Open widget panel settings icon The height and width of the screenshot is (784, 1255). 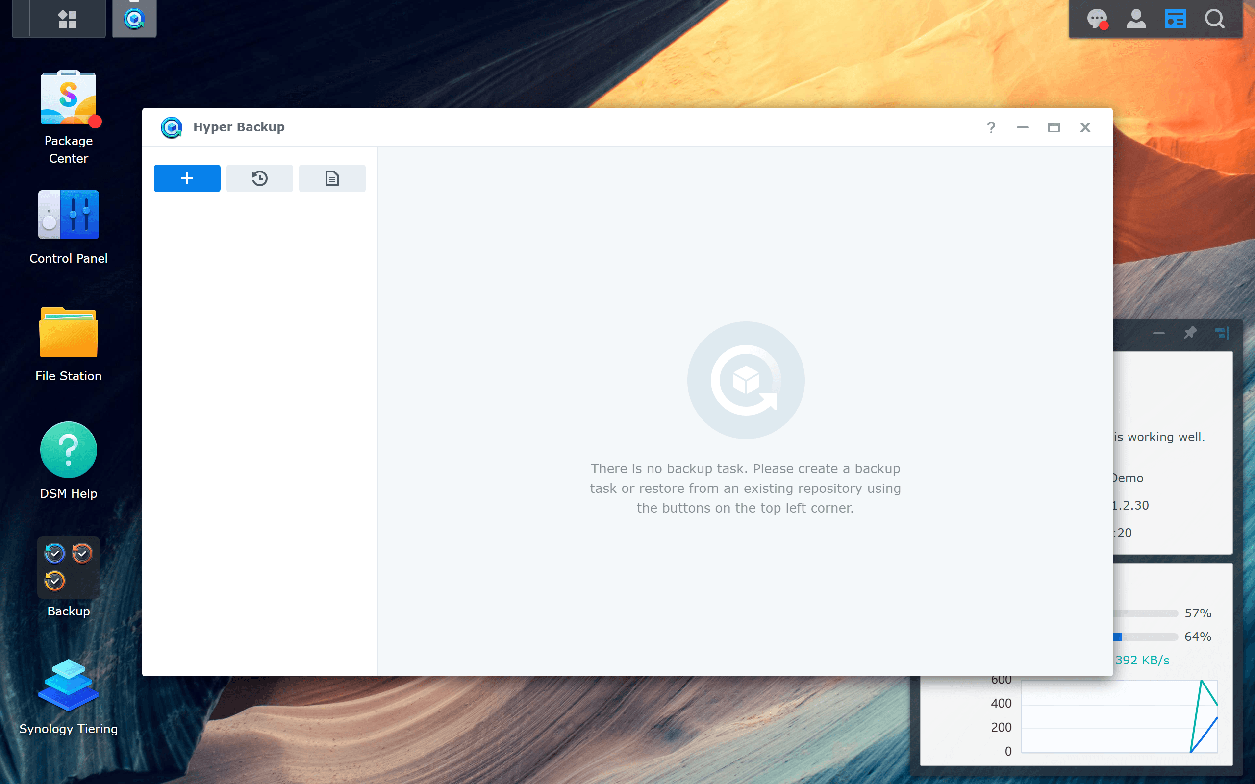click(x=1222, y=333)
